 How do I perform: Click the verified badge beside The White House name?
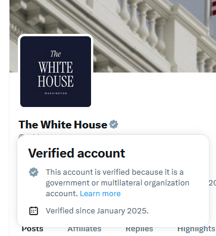tap(114, 124)
